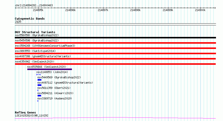
Task: Select the purple nsv6535666 variant bar
Action: [50, 69]
